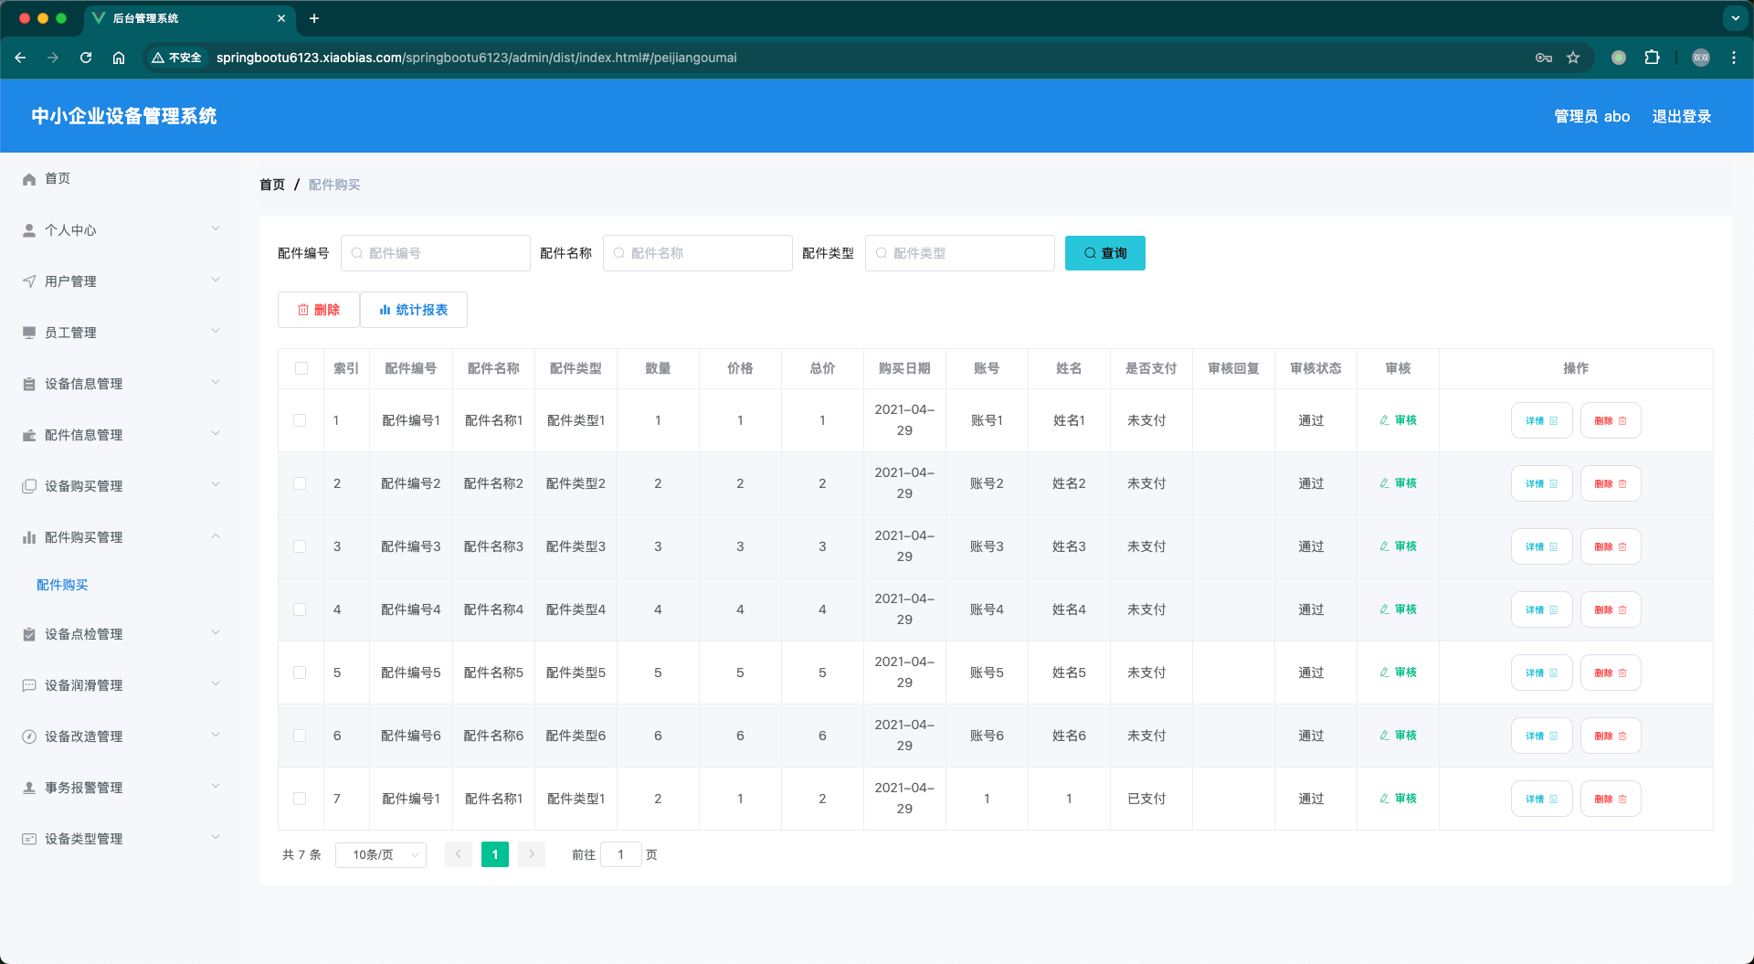Expand 个人中心 with its chevron
The height and width of the screenshot is (964, 1754).
[x=216, y=228]
